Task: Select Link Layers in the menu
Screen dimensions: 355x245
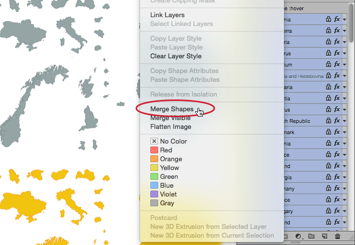Action: tap(167, 15)
